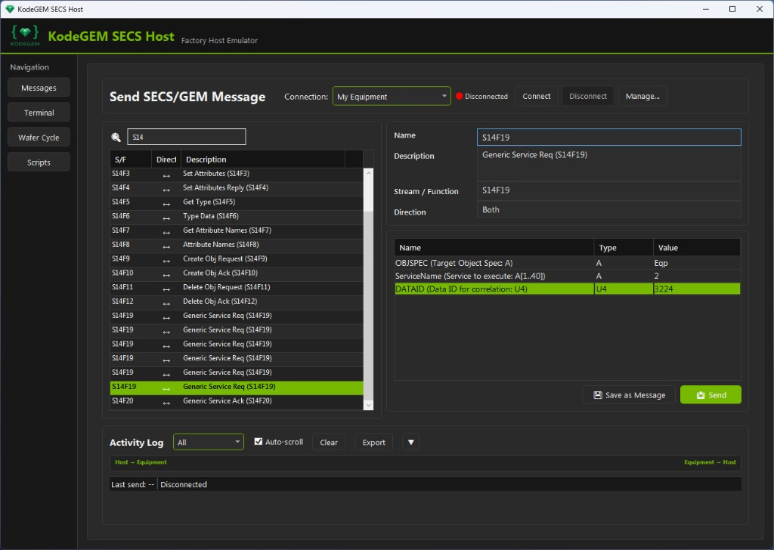Viewport: 774px width, 550px height.
Task: Click the Description field Generic Service Req
Action: tap(608, 164)
